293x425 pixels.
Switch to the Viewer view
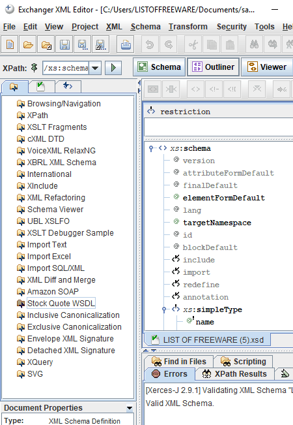267,67
